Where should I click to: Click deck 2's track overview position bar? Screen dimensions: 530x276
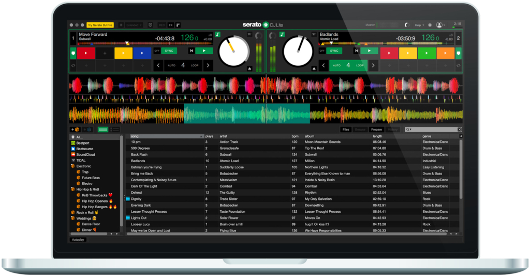click(386, 43)
